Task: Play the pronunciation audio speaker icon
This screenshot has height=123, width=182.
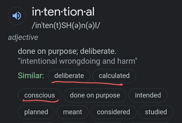Action: coord(17,16)
